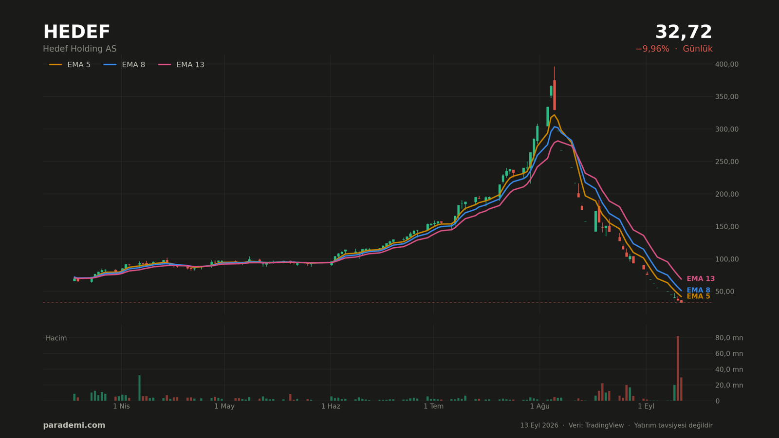Click the EMA 8 legend label
This screenshot has height=438, width=779.
[x=133, y=65]
